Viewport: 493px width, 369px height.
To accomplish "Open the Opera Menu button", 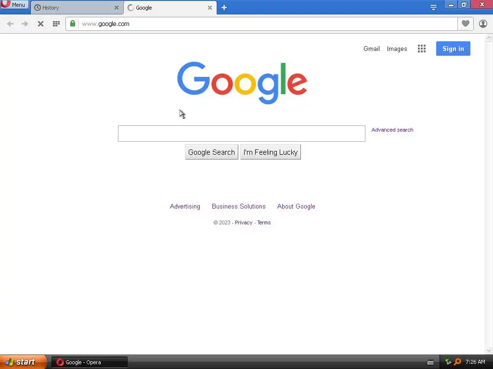I will click(14, 4).
